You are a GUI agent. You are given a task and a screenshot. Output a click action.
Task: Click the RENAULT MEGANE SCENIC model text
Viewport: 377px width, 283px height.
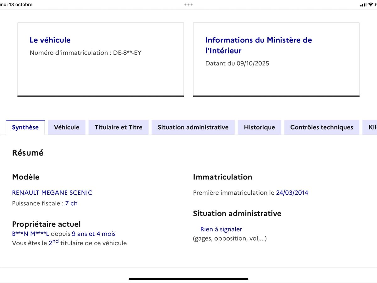tap(52, 192)
